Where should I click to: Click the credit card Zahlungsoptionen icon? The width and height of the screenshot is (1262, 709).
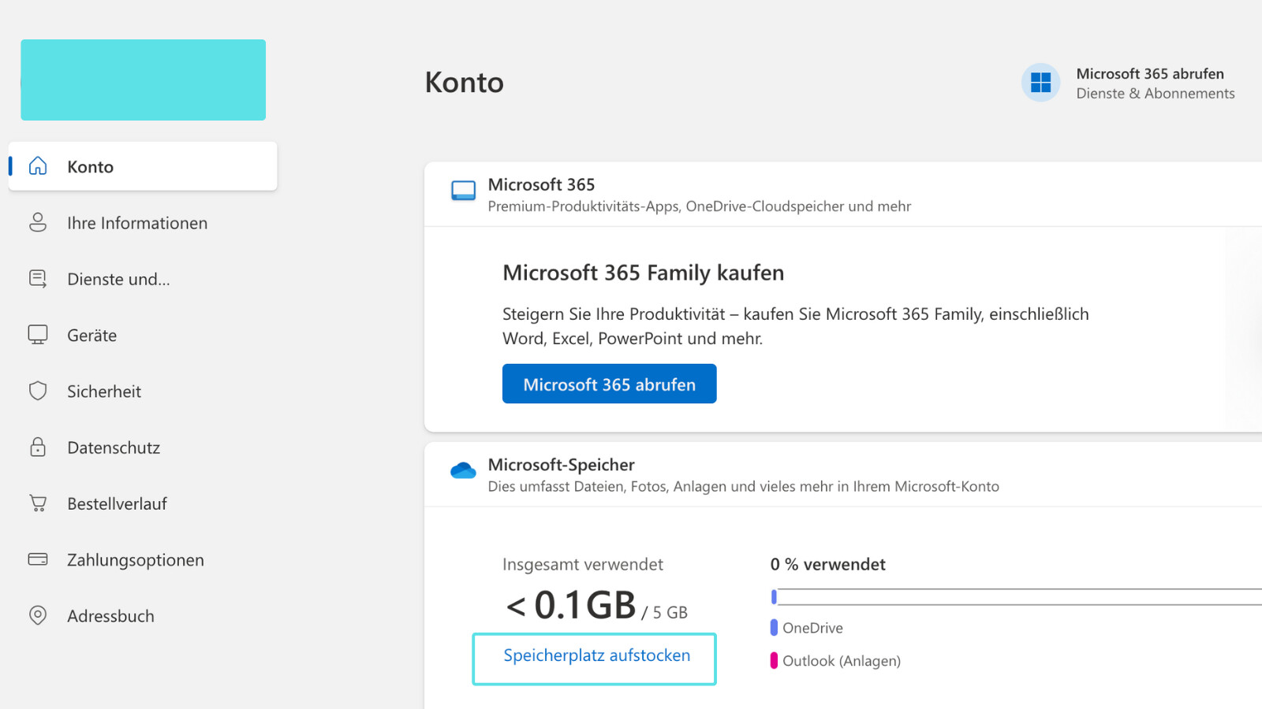38,559
